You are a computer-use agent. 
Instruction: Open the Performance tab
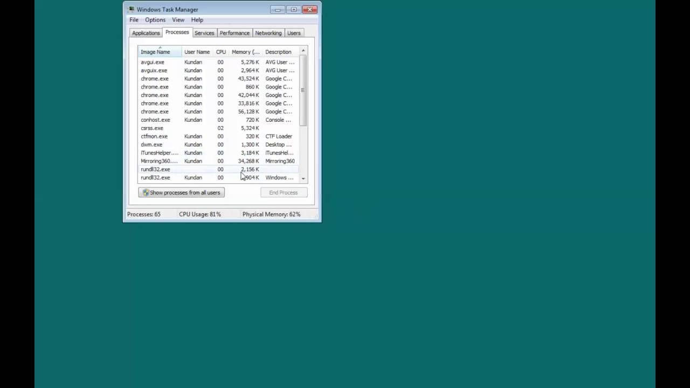tap(234, 33)
